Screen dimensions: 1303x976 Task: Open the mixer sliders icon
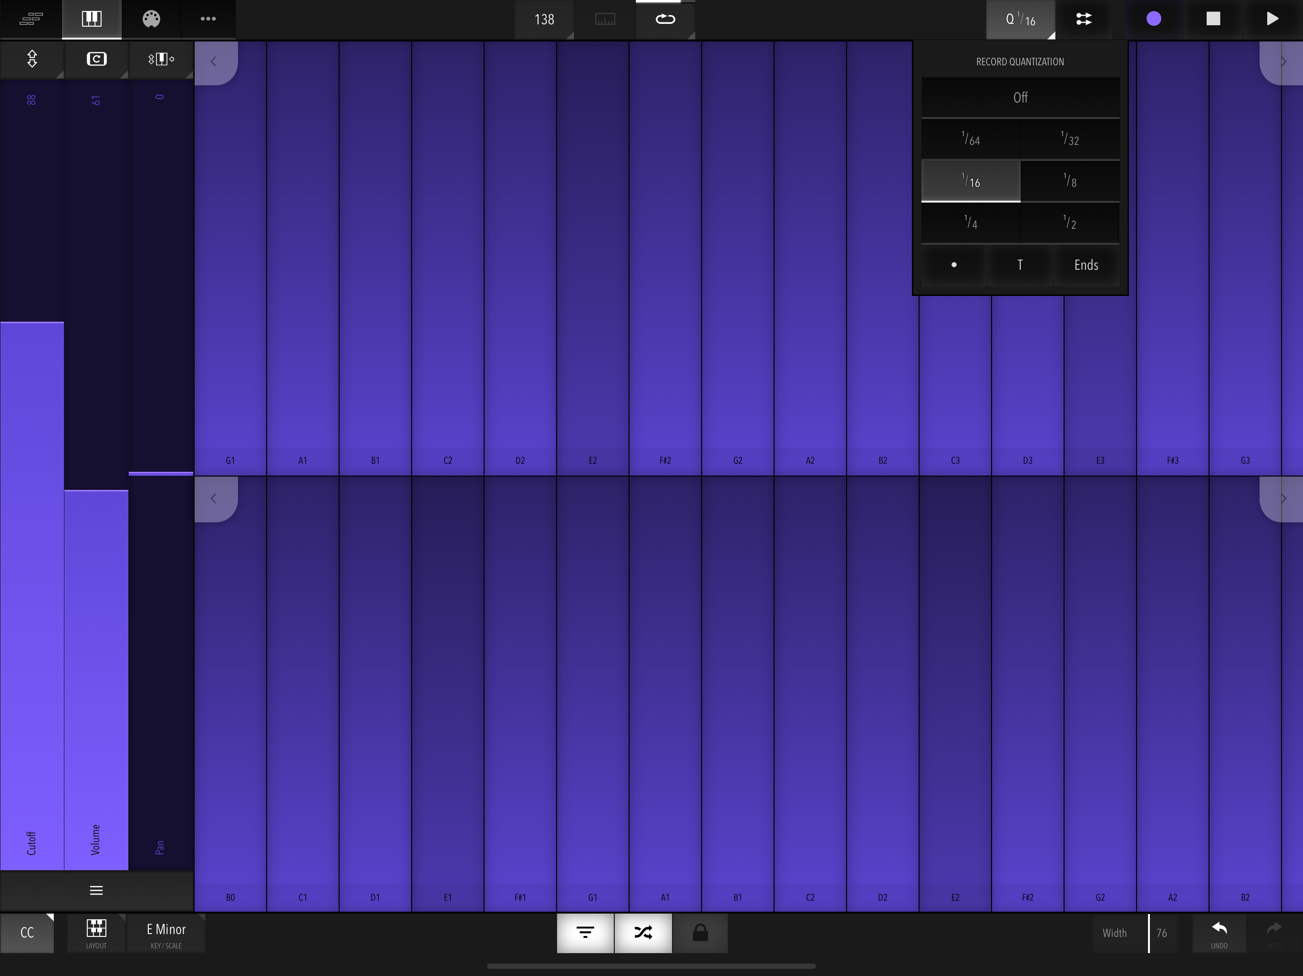click(x=1084, y=19)
